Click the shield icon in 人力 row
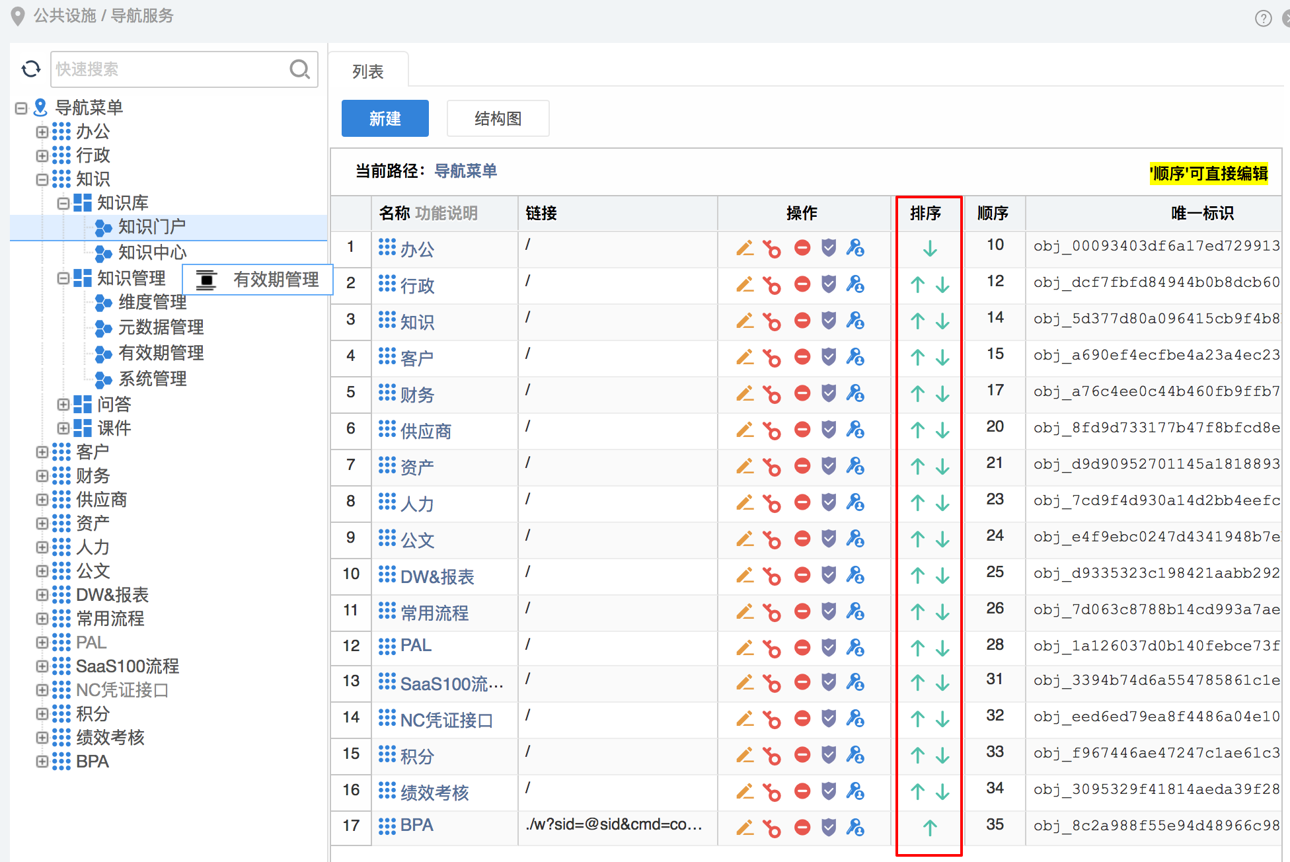The height and width of the screenshot is (862, 1290). pyautogui.click(x=829, y=503)
